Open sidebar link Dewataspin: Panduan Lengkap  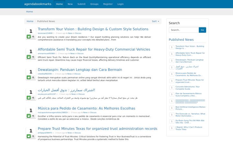(x=189, y=61)
